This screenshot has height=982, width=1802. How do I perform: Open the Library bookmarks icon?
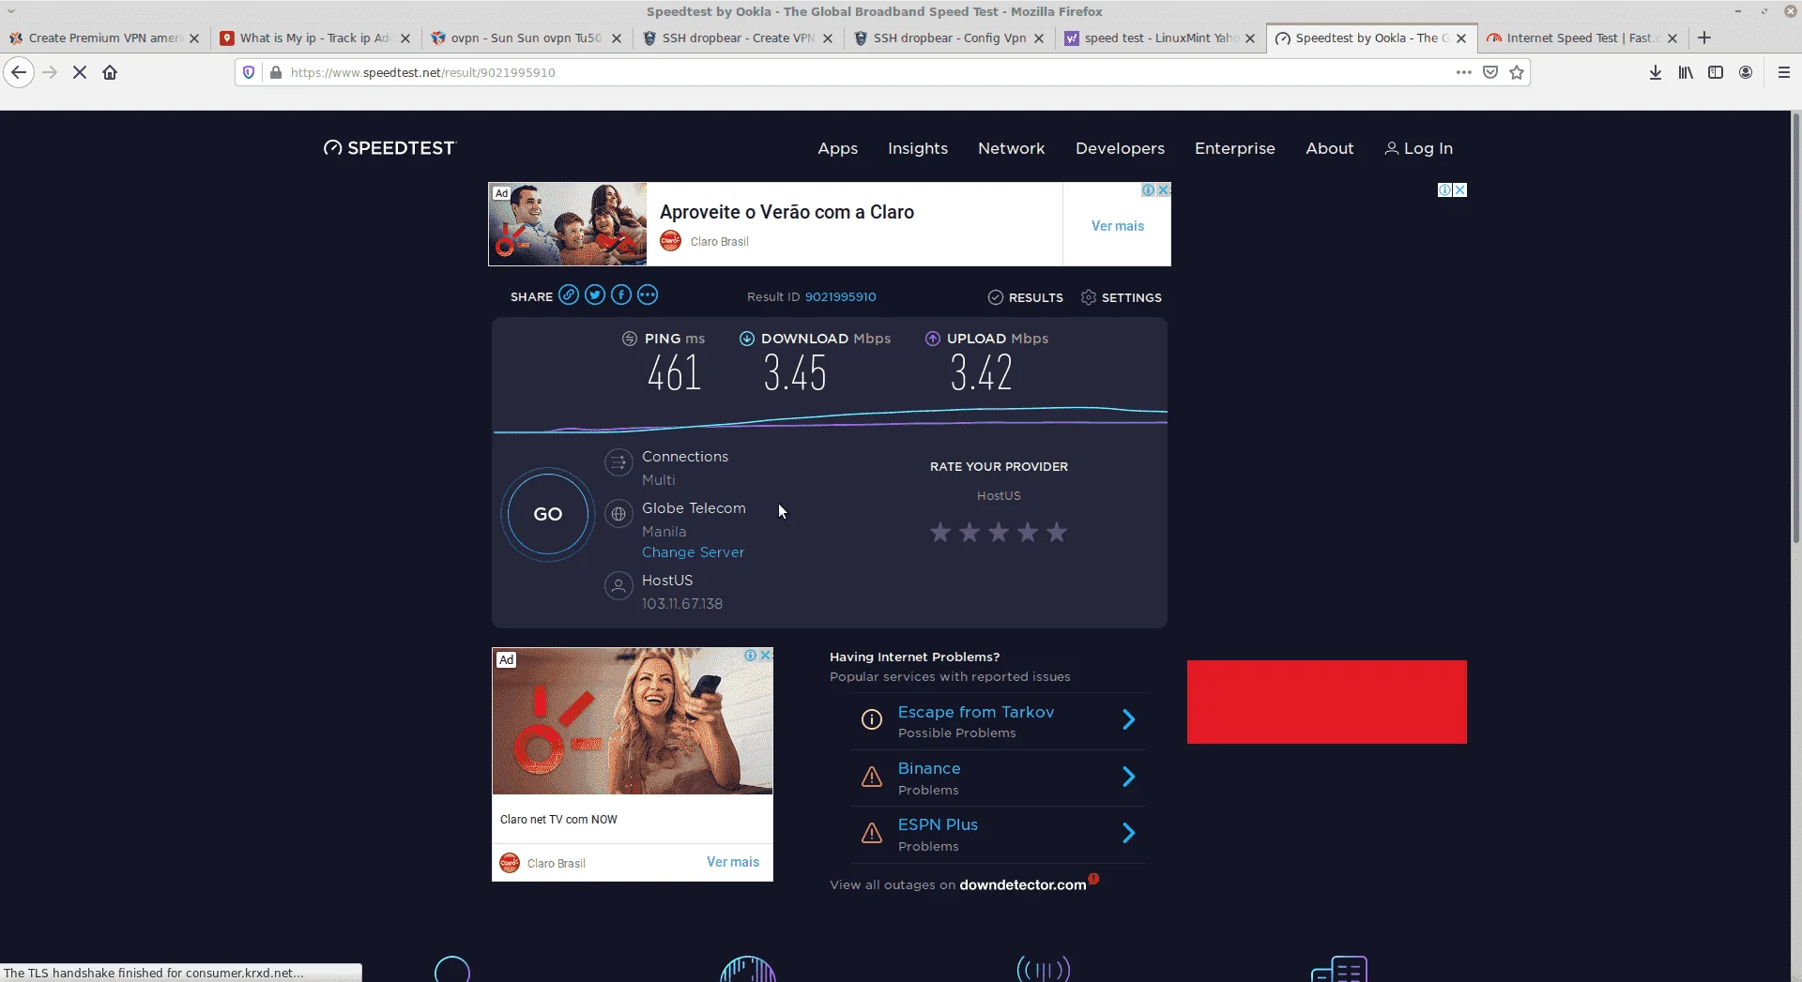pyautogui.click(x=1686, y=72)
